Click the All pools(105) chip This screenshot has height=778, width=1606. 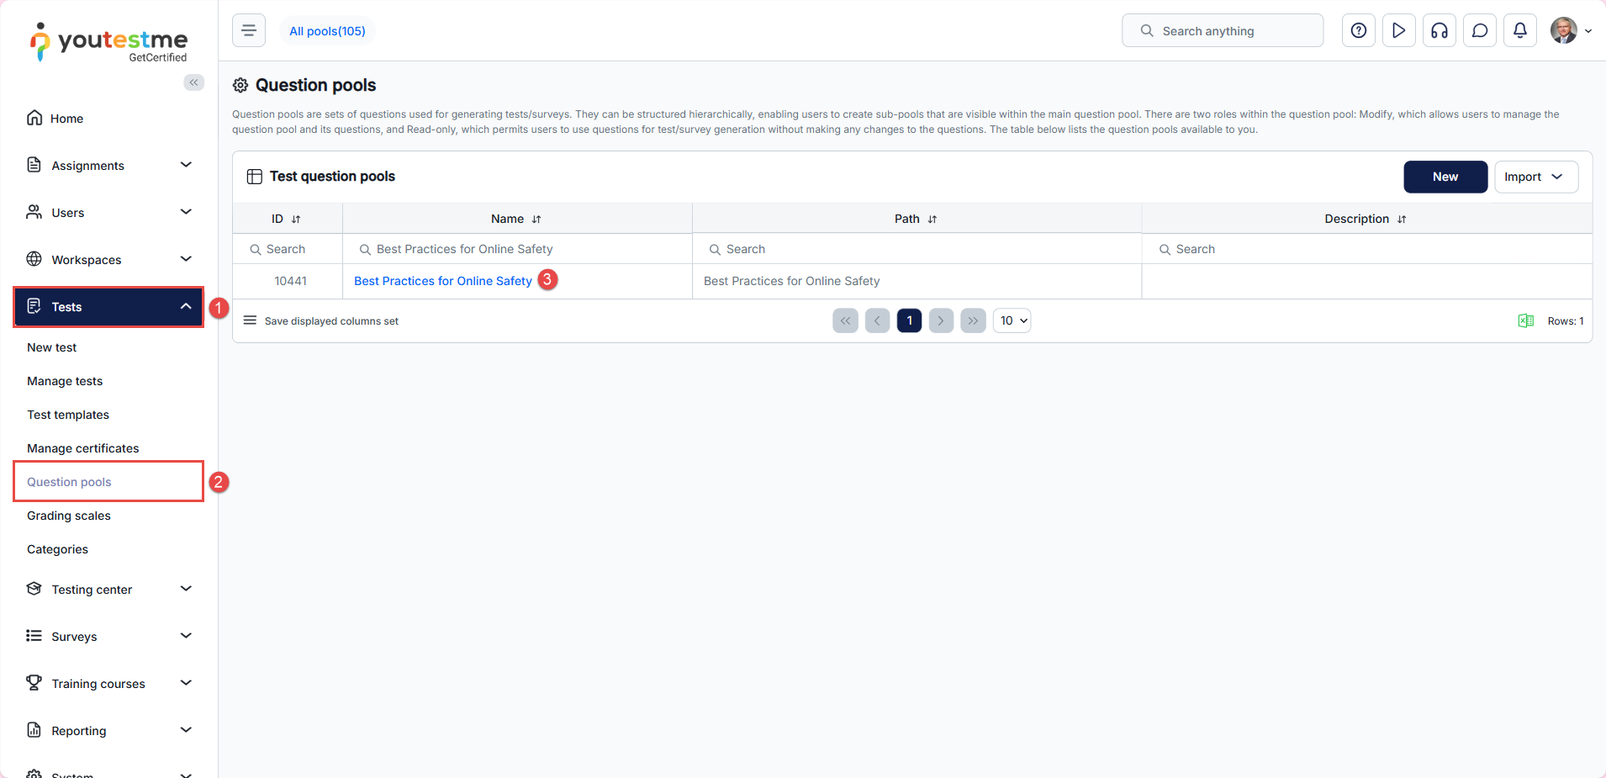[x=327, y=31]
